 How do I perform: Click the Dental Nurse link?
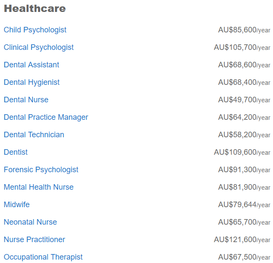pos(26,100)
